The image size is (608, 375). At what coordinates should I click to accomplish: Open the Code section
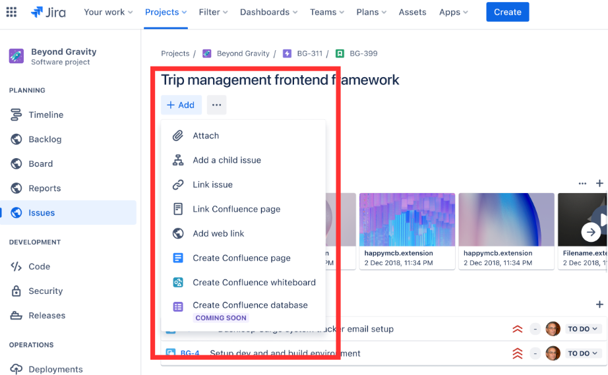point(39,266)
